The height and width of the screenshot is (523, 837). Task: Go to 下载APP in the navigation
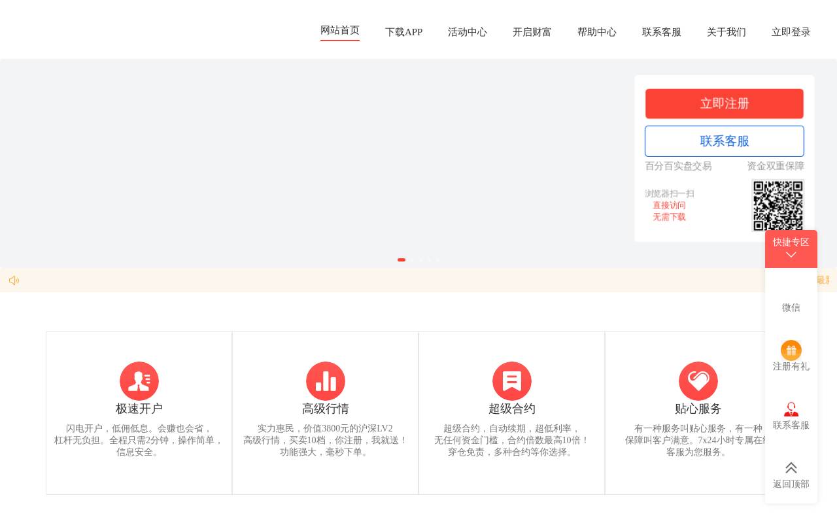(x=403, y=32)
